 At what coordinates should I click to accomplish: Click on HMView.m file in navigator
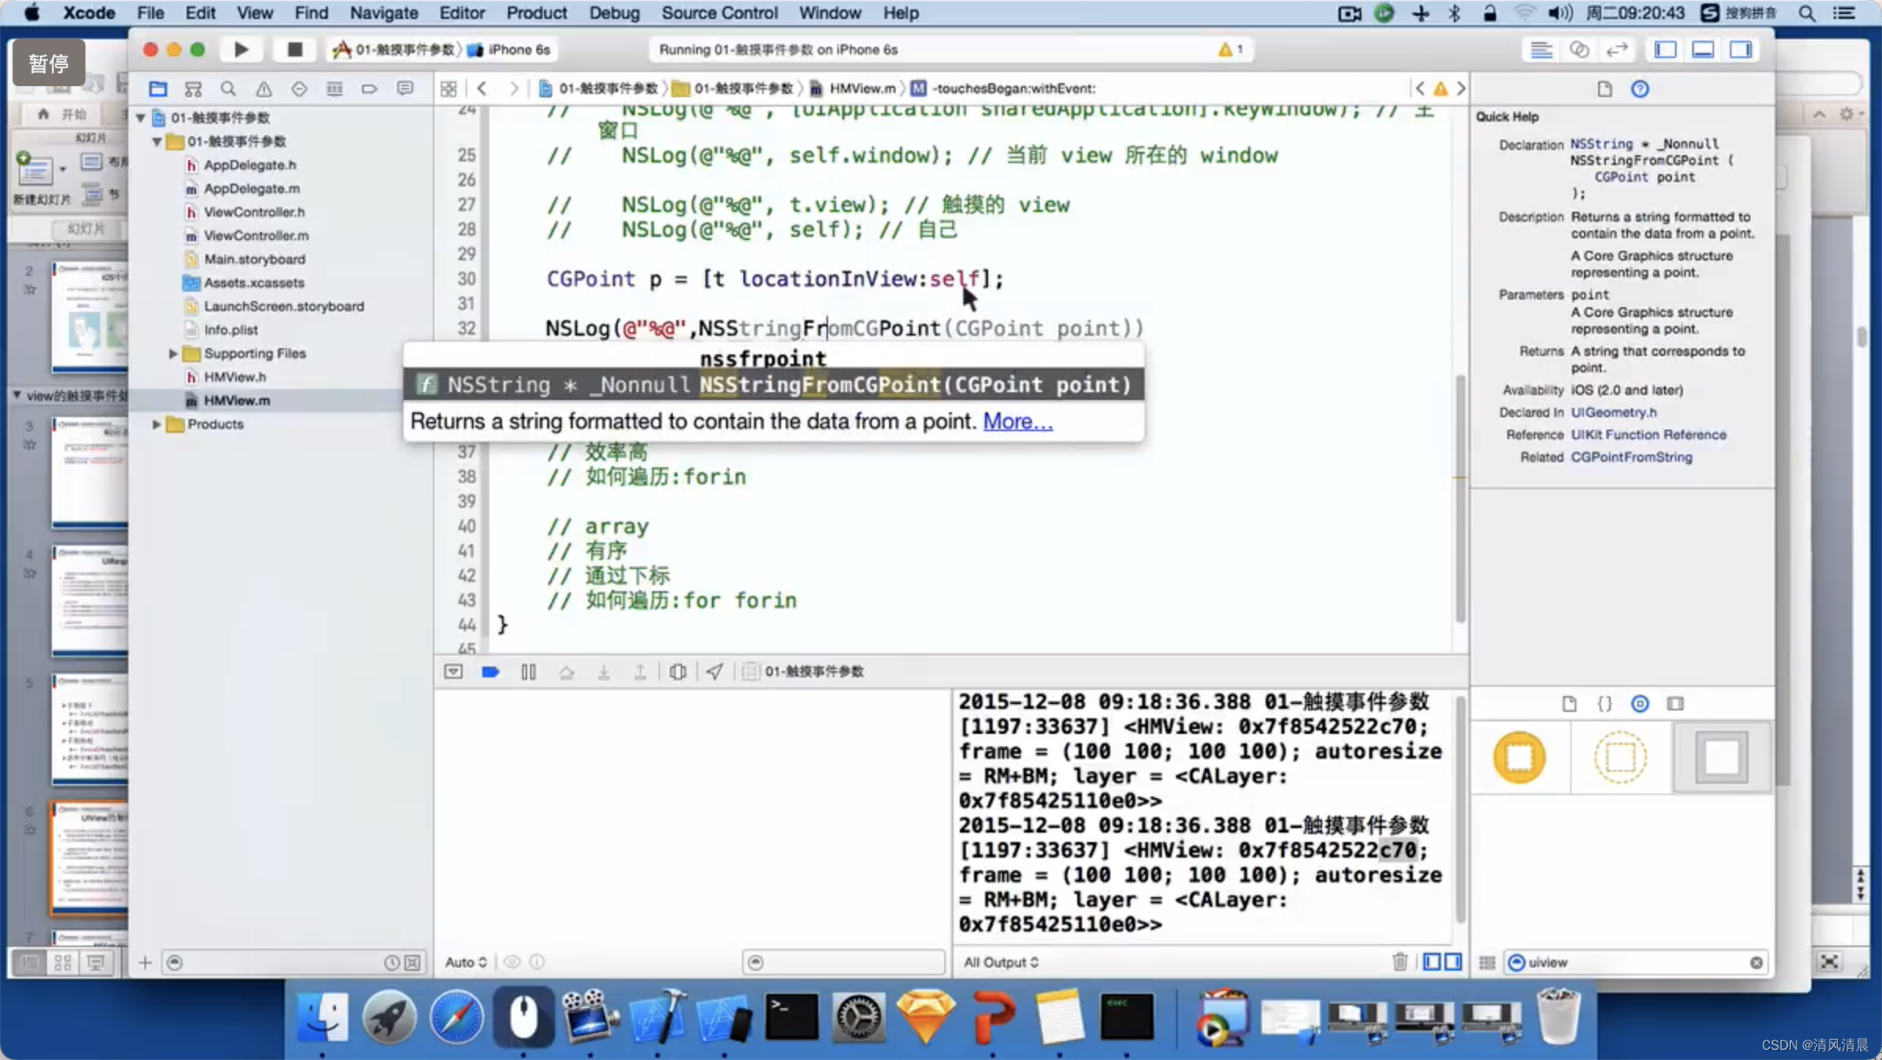click(237, 399)
